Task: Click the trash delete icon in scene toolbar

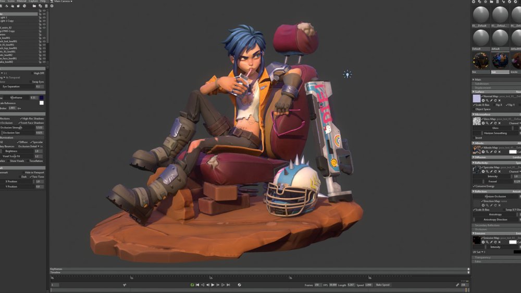Action: pyautogui.click(x=46, y=6)
